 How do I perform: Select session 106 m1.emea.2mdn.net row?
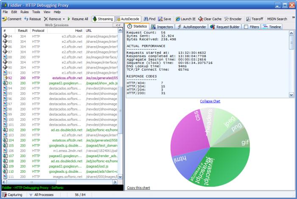tap(60, 151)
